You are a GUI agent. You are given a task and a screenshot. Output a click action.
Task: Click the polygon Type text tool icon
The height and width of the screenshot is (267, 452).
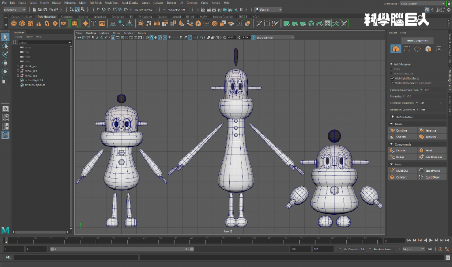pyautogui.click(x=94, y=23)
